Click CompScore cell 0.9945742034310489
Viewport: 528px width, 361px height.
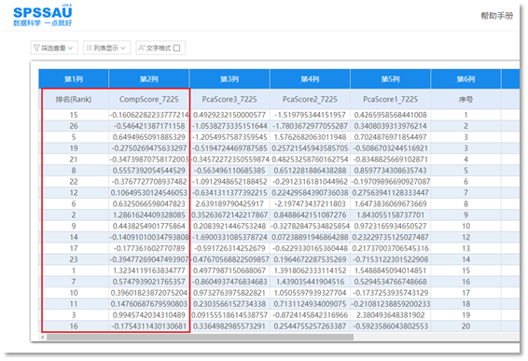[x=149, y=315]
